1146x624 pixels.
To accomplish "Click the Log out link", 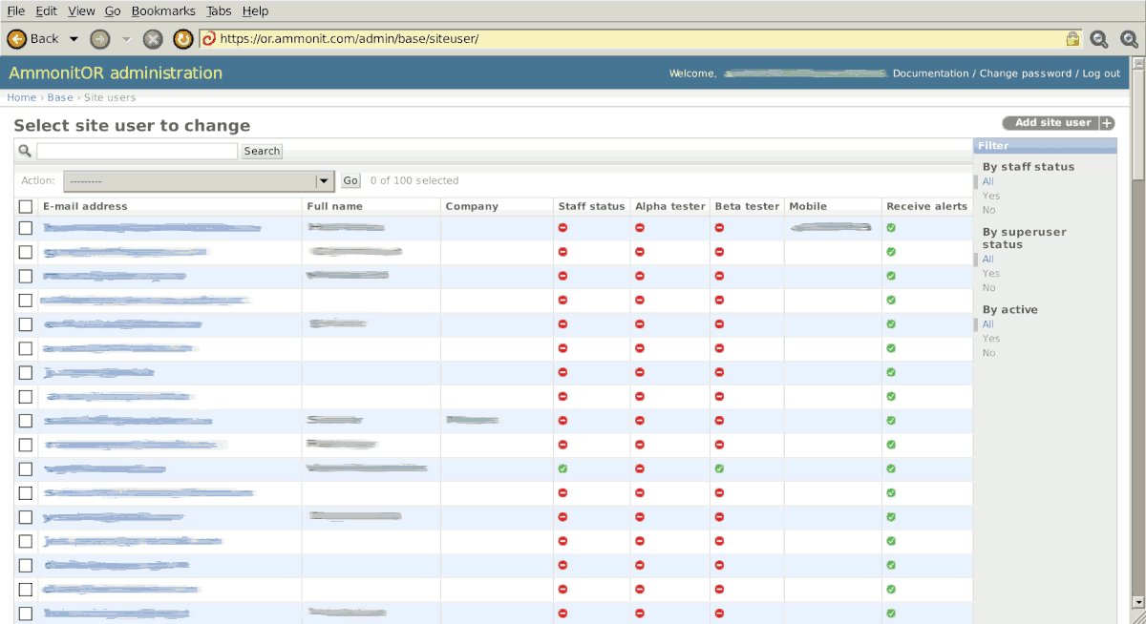I will click(x=1099, y=73).
